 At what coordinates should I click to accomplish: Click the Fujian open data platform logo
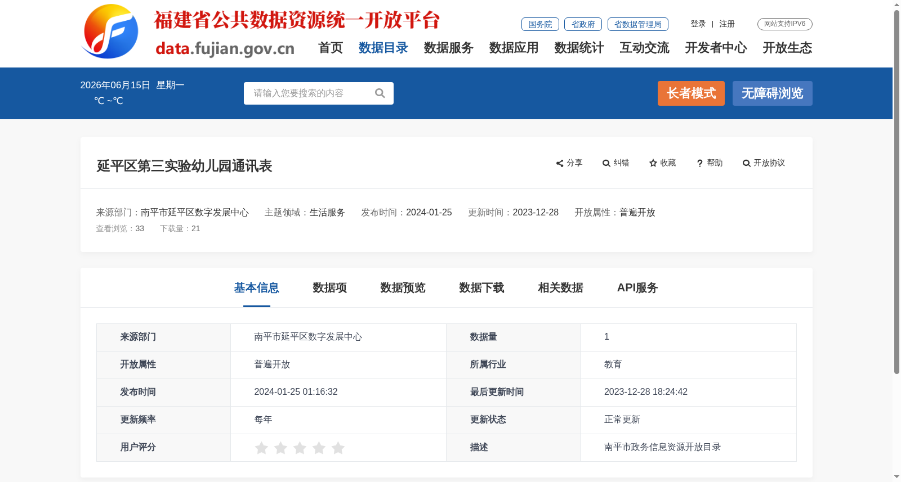(x=110, y=31)
